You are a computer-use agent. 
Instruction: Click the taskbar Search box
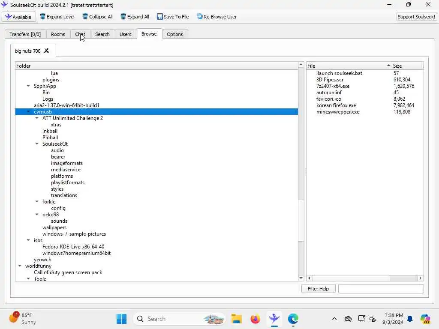pyautogui.click(x=179, y=319)
